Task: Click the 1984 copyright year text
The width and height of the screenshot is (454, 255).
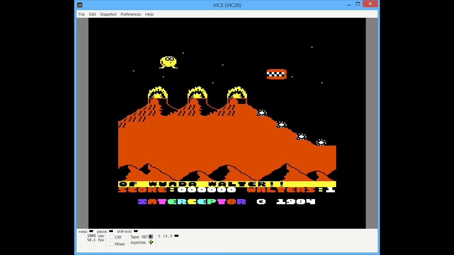Action: point(296,202)
